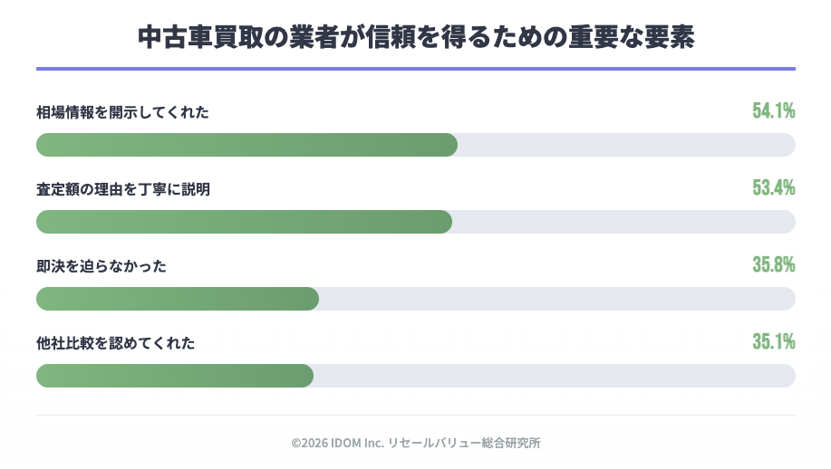This screenshot has height=469, width=831.
Task: Select the 査定額の理由を丁寧に説明 label
Action: pos(123,189)
